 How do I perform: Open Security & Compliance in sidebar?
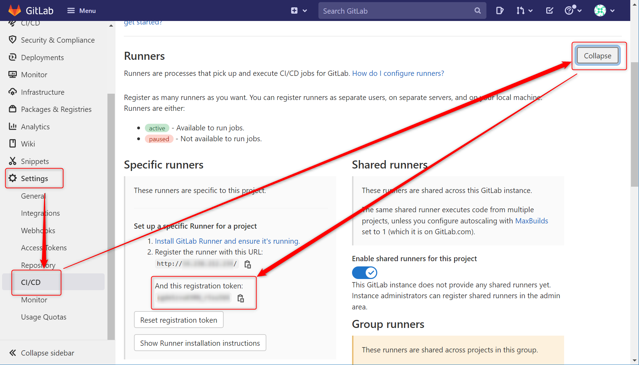57,40
